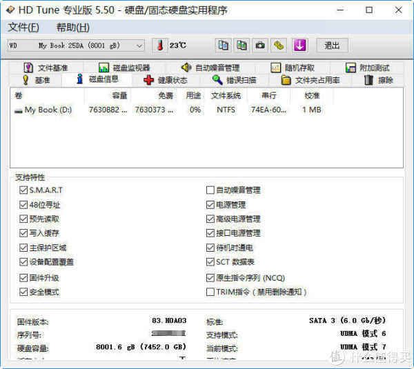Image resolution: width=414 pixels, height=369 pixels.
Task: Click the red thermometer temperature icon
Action: [160, 46]
